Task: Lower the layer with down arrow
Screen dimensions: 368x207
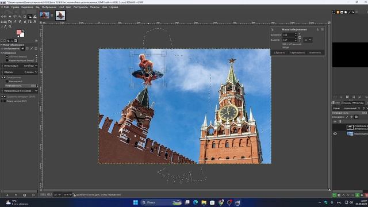Action: coord(348,195)
